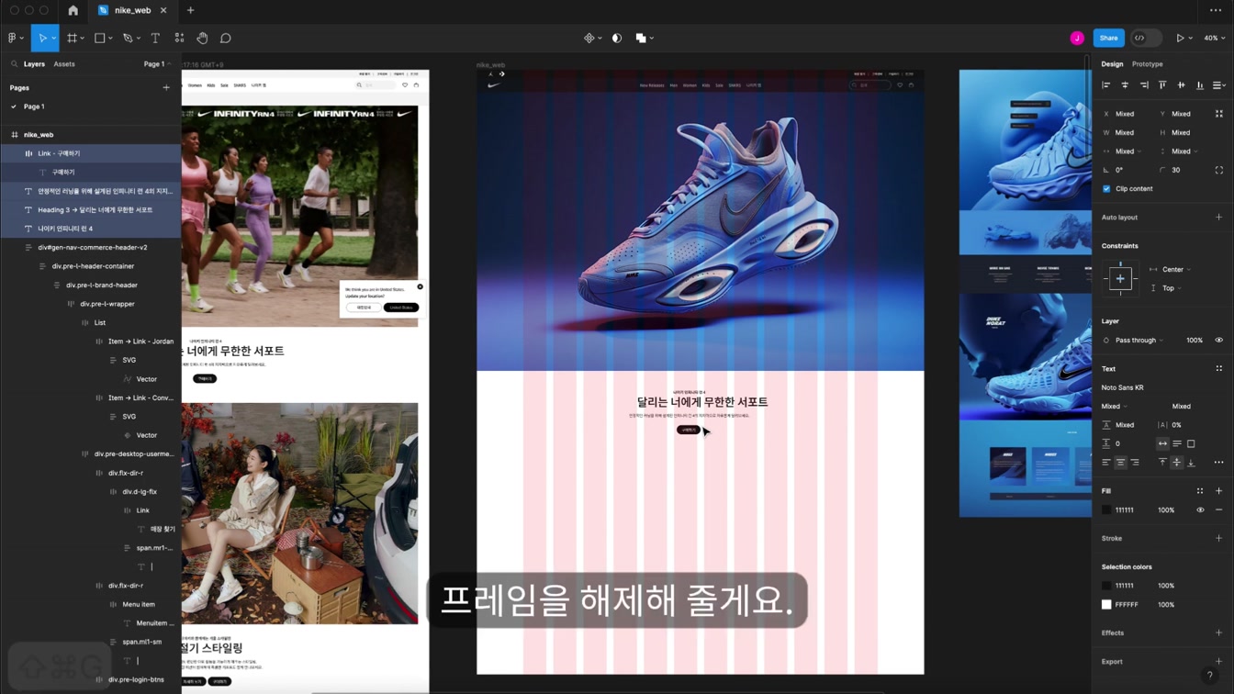Set text vertical align top
The image size is (1234, 694).
(x=1162, y=463)
